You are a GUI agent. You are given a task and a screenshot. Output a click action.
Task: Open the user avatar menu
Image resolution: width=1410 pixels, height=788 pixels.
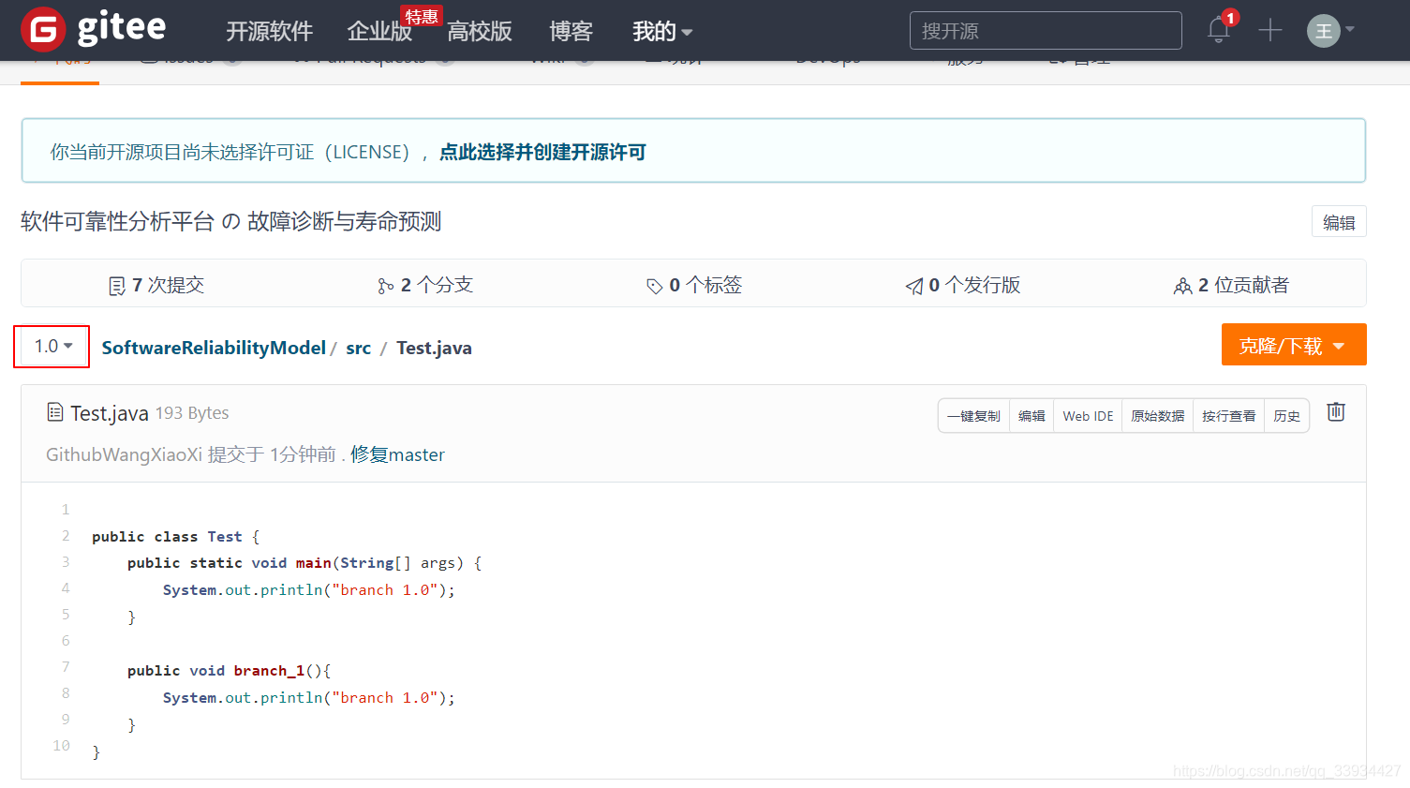coord(1323,31)
